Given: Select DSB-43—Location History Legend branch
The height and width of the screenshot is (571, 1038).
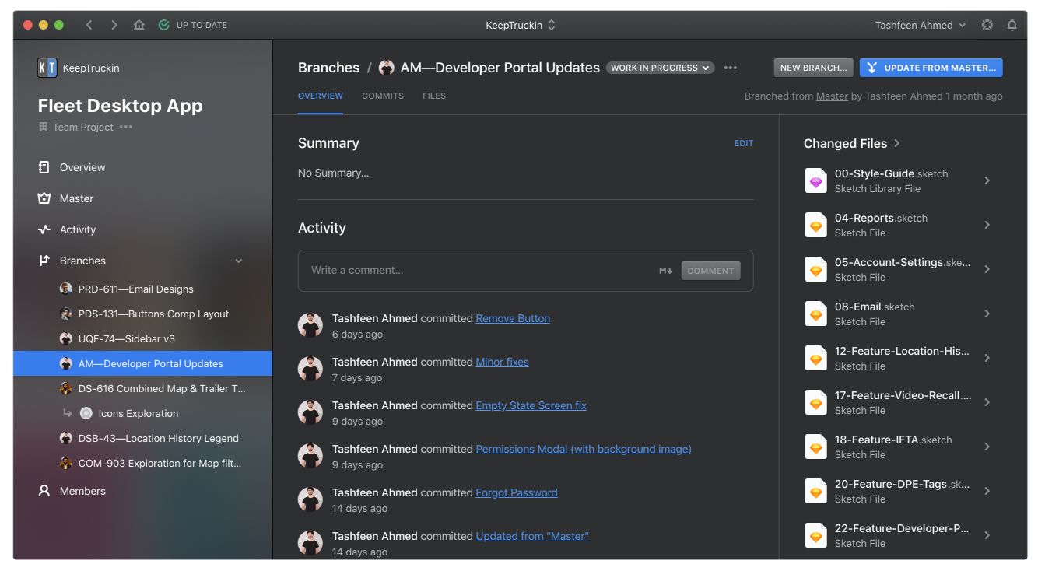Looking at the screenshot, I should pyautogui.click(x=142, y=438).
